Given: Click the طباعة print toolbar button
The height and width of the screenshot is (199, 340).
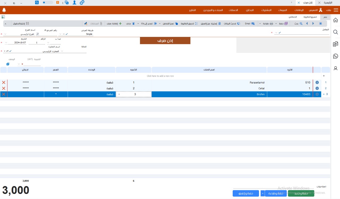Looking at the screenshot, I should pyautogui.click(x=268, y=23).
